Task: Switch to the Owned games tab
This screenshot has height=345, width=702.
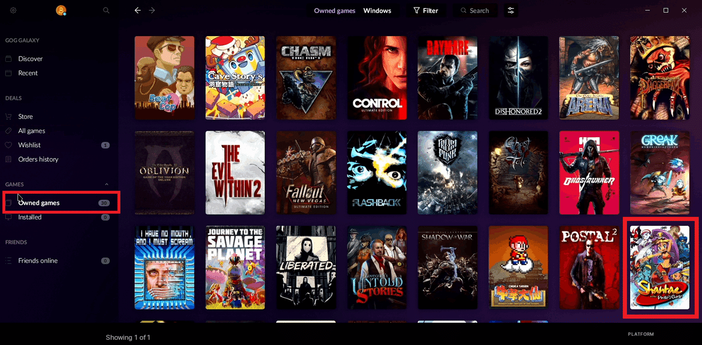Action: [x=335, y=11]
